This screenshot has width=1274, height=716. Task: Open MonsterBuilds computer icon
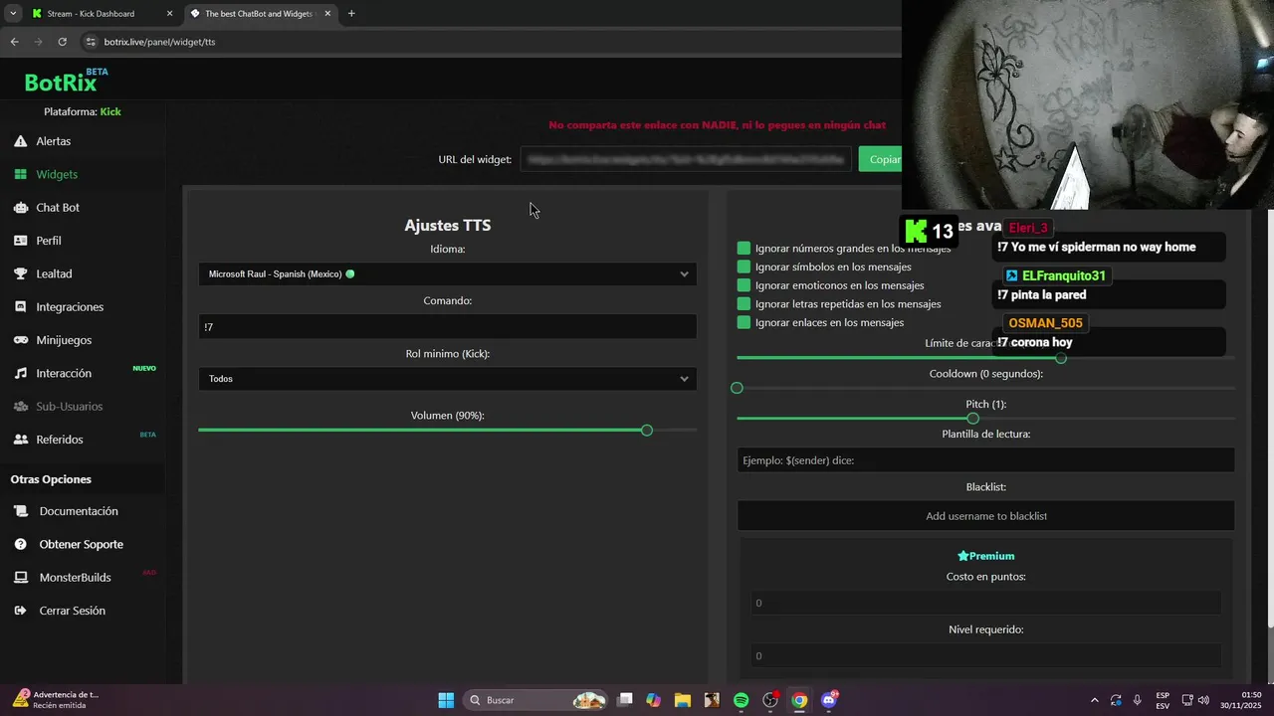21,578
